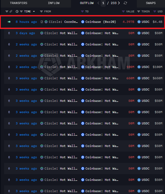
Task: Click USDC token name in 3 days ago row
Action: tap(145, 33)
